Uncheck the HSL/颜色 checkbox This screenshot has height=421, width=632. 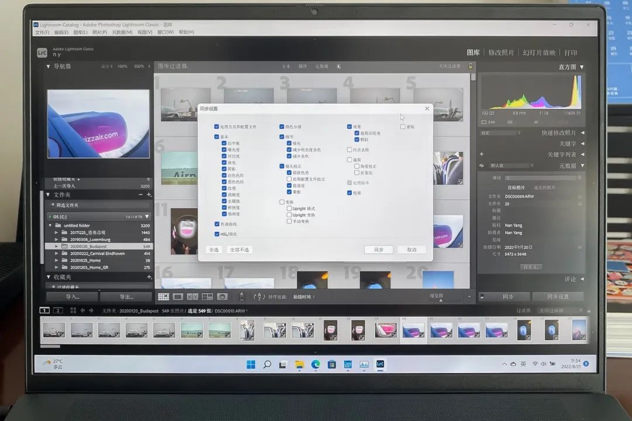217,234
